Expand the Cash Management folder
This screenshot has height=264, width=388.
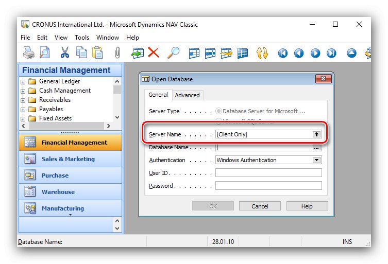(23, 91)
